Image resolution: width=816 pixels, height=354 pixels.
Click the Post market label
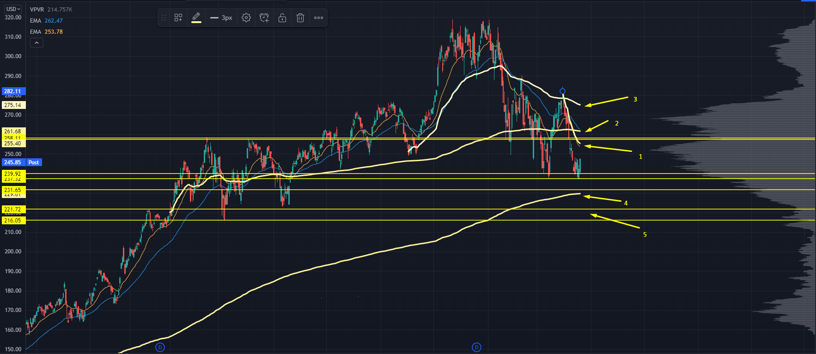click(34, 162)
